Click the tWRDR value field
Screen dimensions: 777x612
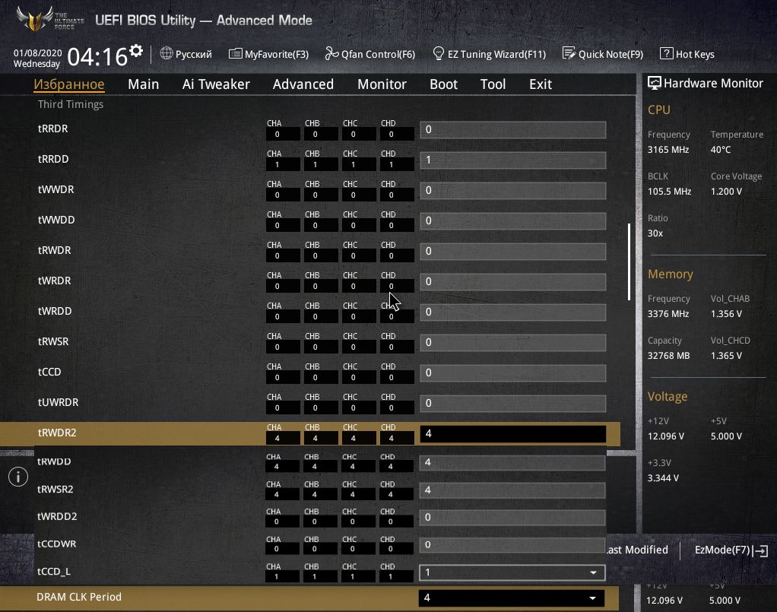[x=513, y=282]
